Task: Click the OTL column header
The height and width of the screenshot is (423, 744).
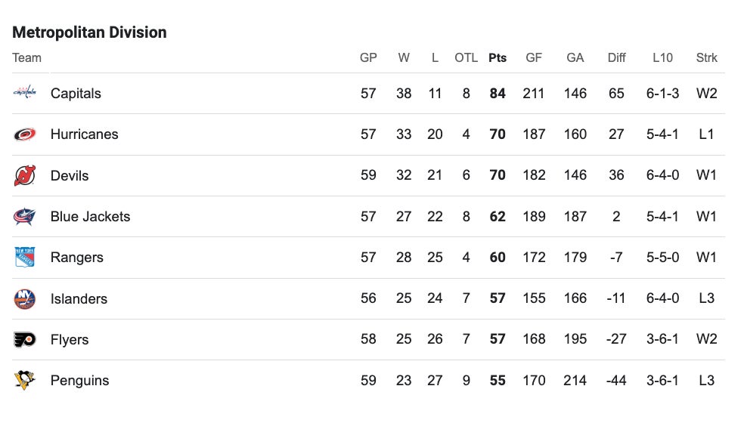Action: pos(466,57)
